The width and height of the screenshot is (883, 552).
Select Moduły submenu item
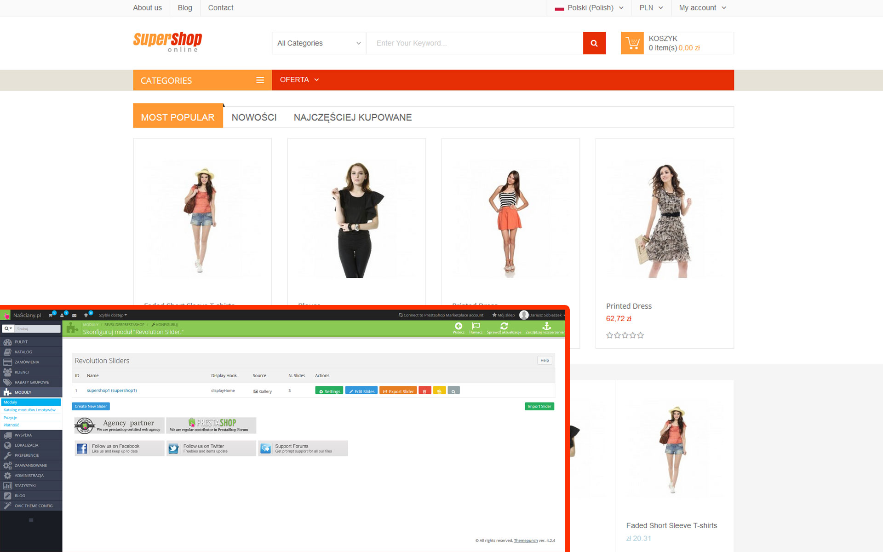(x=31, y=402)
